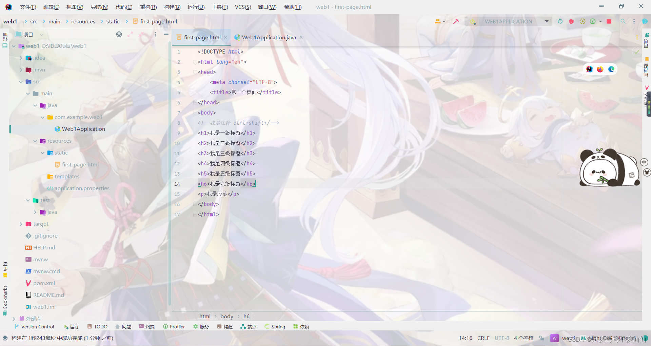Open the Version Control tool window
Screen dimensions: 651x346
click(x=34, y=327)
